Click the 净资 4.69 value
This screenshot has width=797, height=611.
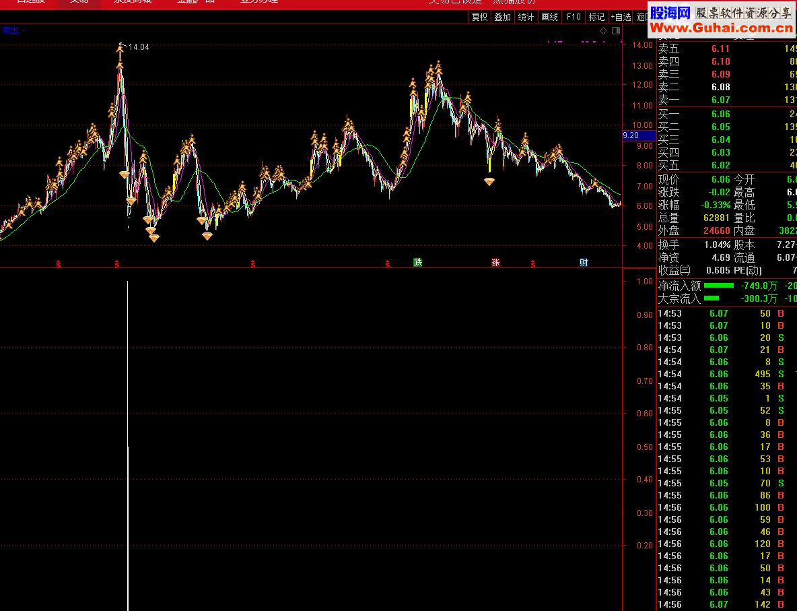(x=721, y=258)
